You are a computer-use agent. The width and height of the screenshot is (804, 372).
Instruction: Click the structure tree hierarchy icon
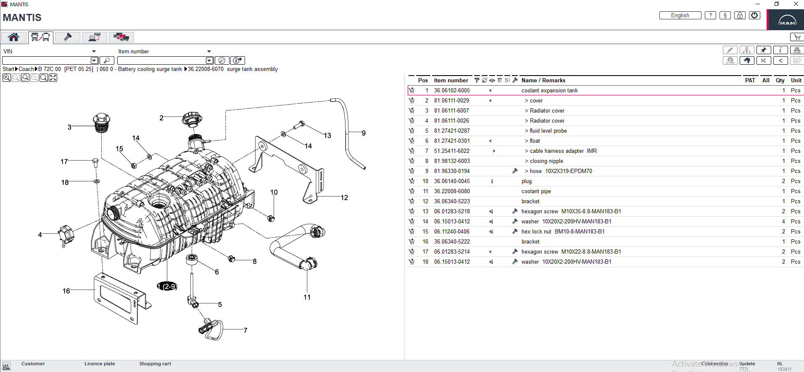(747, 50)
